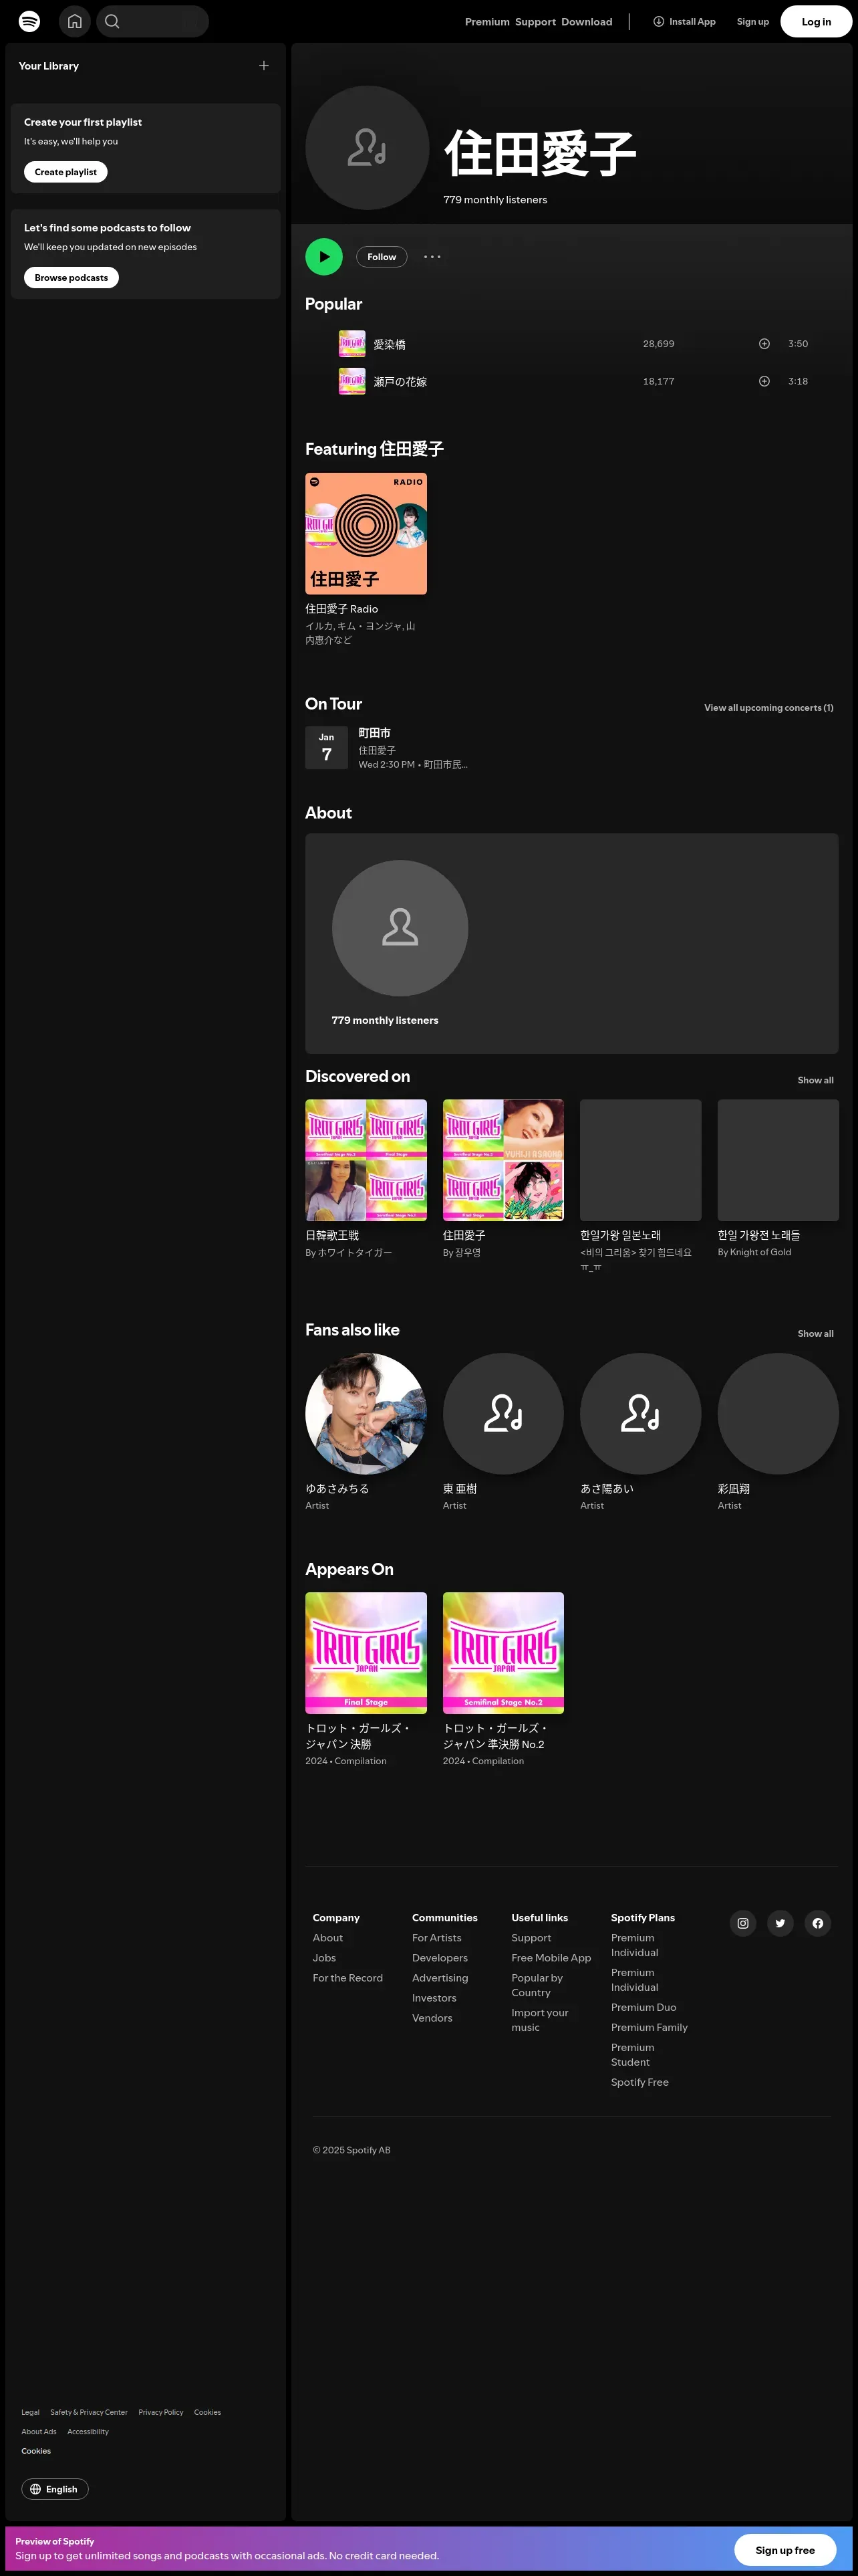Click the search magnifier icon

[x=112, y=21]
